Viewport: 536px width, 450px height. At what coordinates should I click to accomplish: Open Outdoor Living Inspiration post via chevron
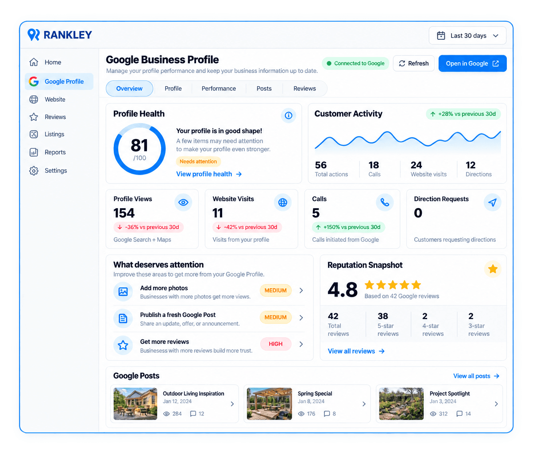pyautogui.click(x=232, y=404)
